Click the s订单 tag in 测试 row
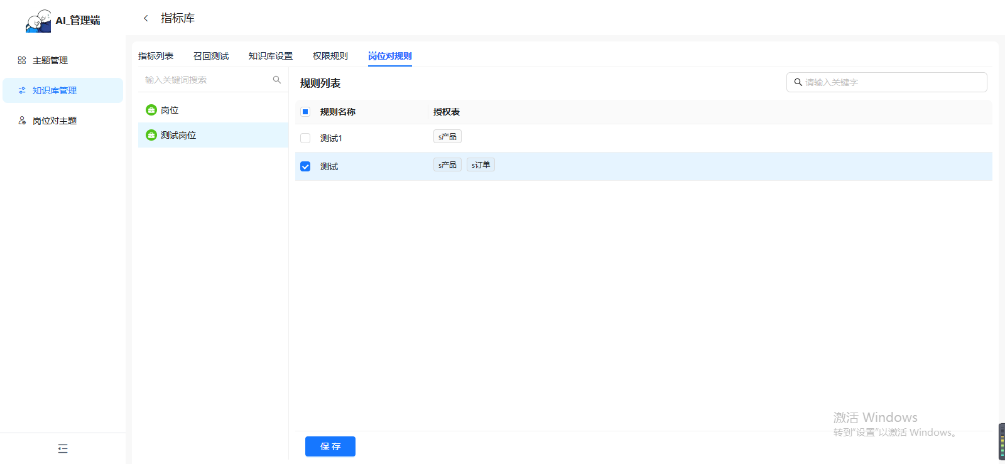The height and width of the screenshot is (464, 1005). coord(481,165)
